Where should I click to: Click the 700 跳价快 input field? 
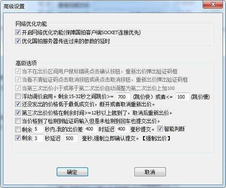[x=123, y=97]
